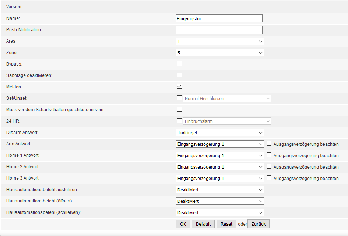Image resolution: width=348 pixels, height=236 pixels.
Task: Open Hausautomationsbefehl ausführen dropdown
Action: tap(219, 190)
